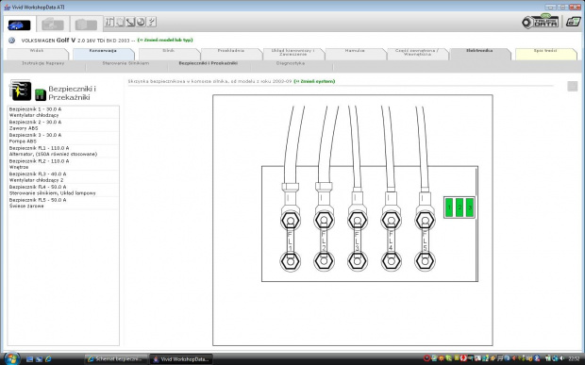Click the Zmień model lub typ link
The height and width of the screenshot is (365, 585).
click(x=165, y=40)
